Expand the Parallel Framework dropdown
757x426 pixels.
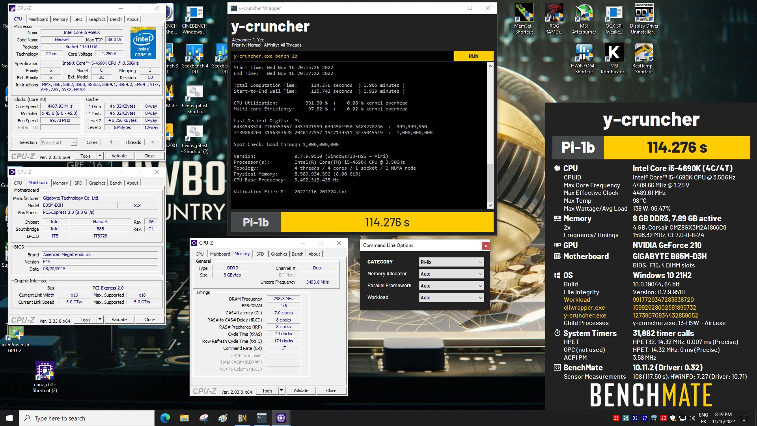coord(451,286)
